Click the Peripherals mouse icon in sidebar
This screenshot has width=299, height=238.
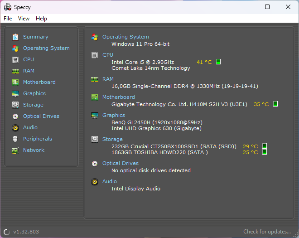[15, 139]
